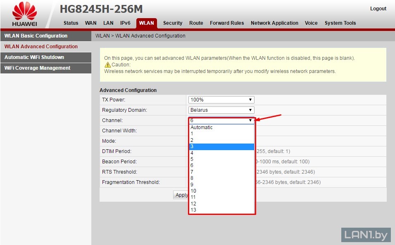
Task: Select channel 13 from list
Action: click(222, 210)
